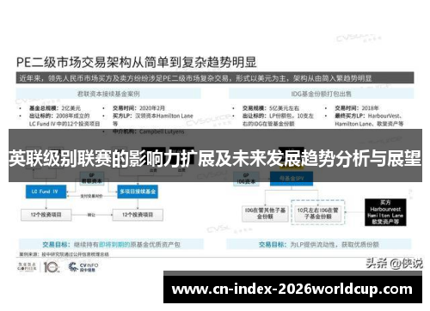
Task: Click the blue 多项目接续基金 box
Action: (138, 192)
